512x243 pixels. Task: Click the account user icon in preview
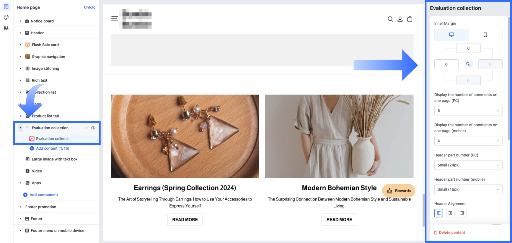click(400, 19)
